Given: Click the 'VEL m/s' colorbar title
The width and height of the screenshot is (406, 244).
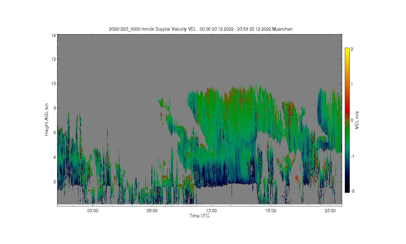Looking at the screenshot, I should 357,120.
